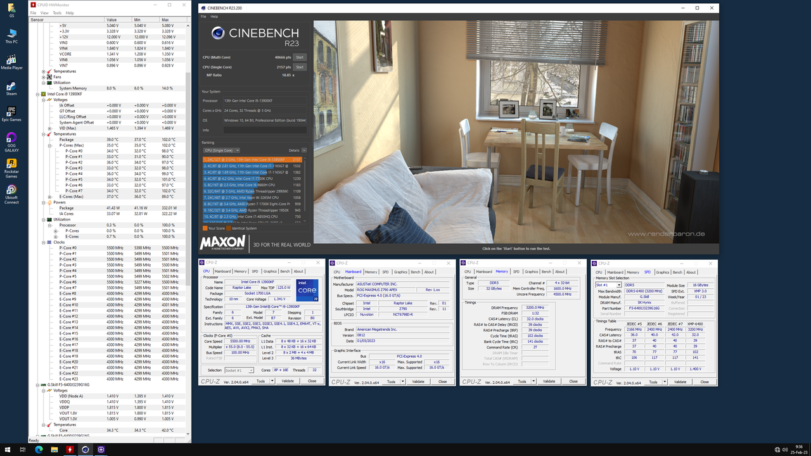Open the GS folder desktop icon
The image size is (811, 456).
tap(11, 9)
